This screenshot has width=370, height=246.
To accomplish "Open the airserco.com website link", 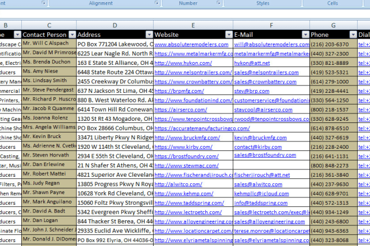I will (181, 110).
